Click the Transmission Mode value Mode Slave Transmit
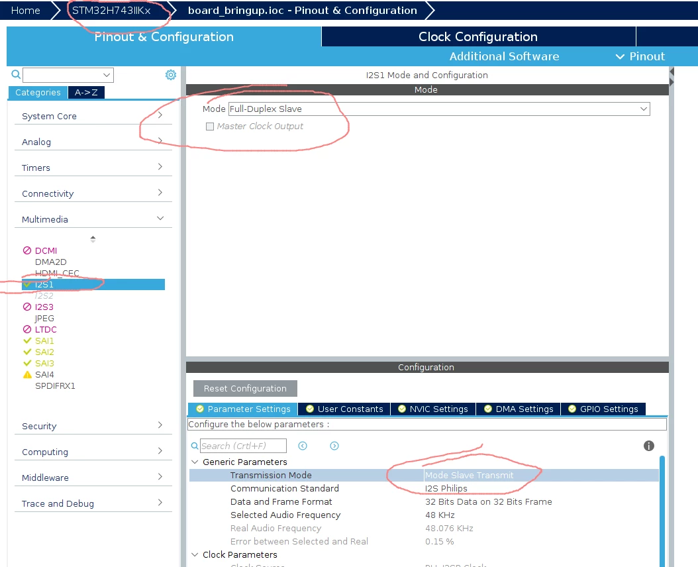698x567 pixels. pyautogui.click(x=469, y=475)
